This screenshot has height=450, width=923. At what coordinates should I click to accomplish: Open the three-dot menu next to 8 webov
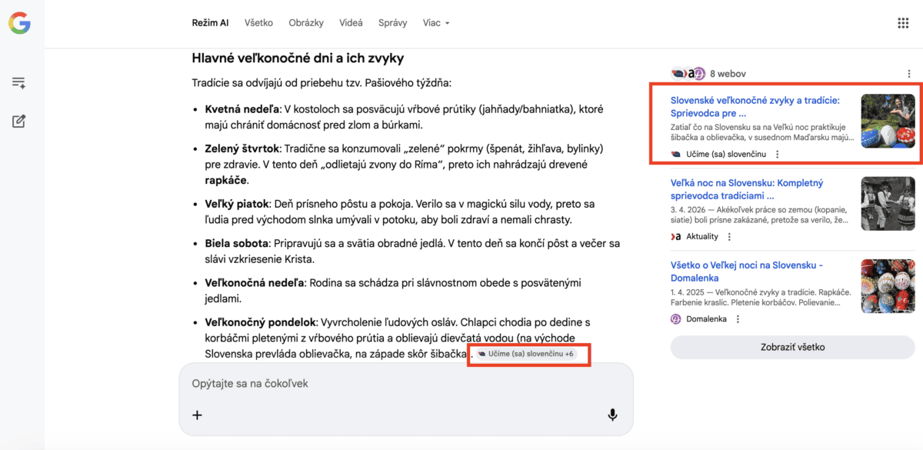point(910,73)
